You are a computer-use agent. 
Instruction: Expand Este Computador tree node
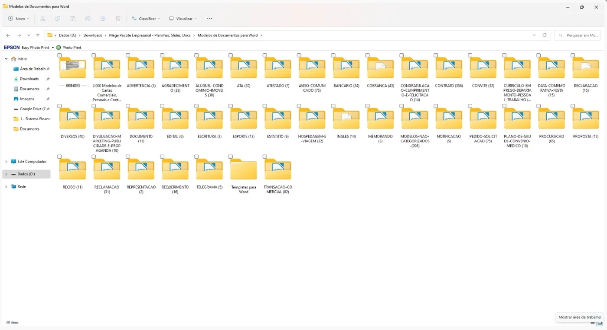[6, 161]
